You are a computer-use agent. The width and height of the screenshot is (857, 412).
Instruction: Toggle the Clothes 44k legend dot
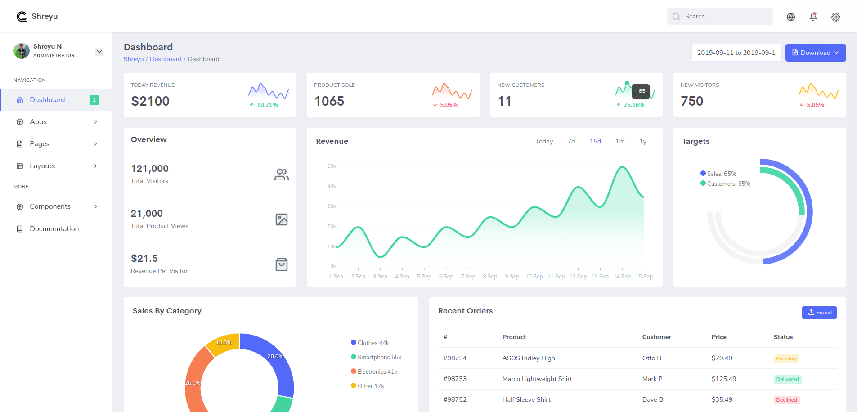pos(354,342)
